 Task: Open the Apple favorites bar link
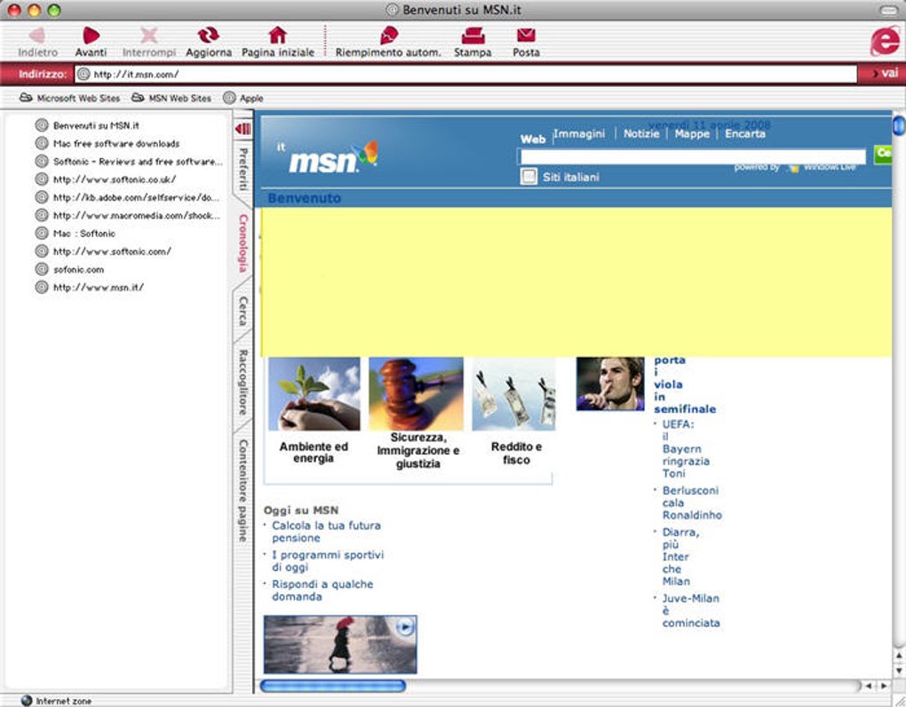click(x=243, y=99)
